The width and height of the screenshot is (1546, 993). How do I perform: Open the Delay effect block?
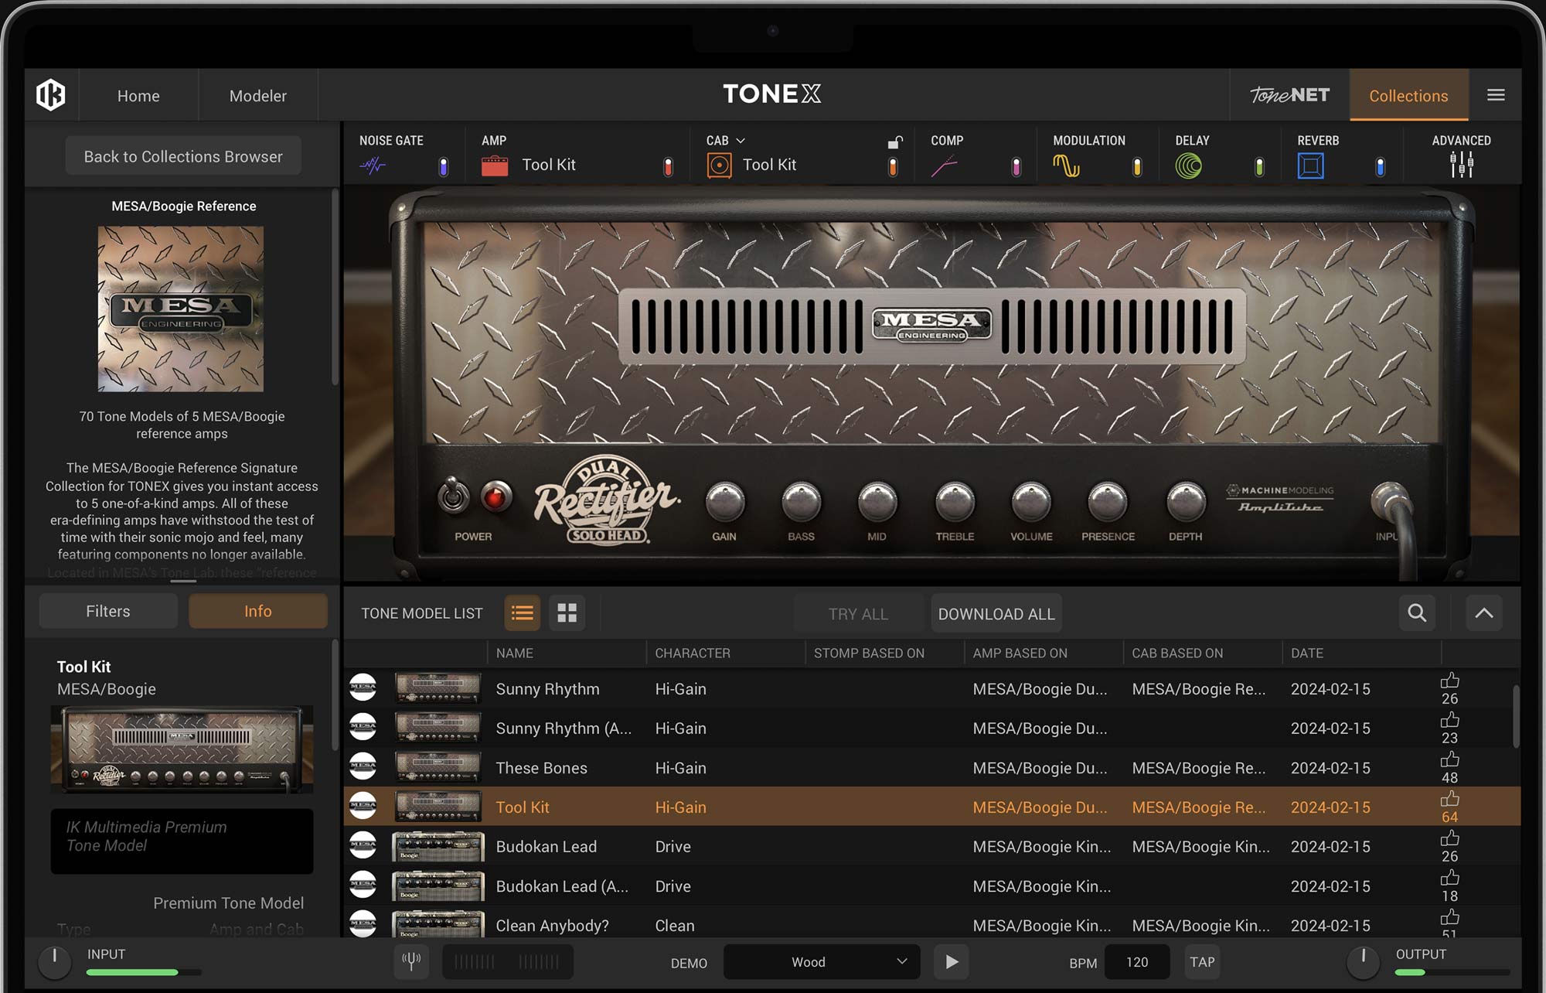(1190, 164)
